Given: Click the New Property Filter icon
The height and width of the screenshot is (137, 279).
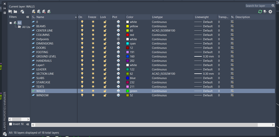Looking at the screenshot, I should (x=10, y=11).
